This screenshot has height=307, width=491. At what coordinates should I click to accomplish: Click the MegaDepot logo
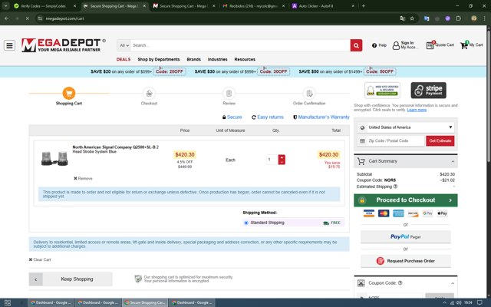64,45
